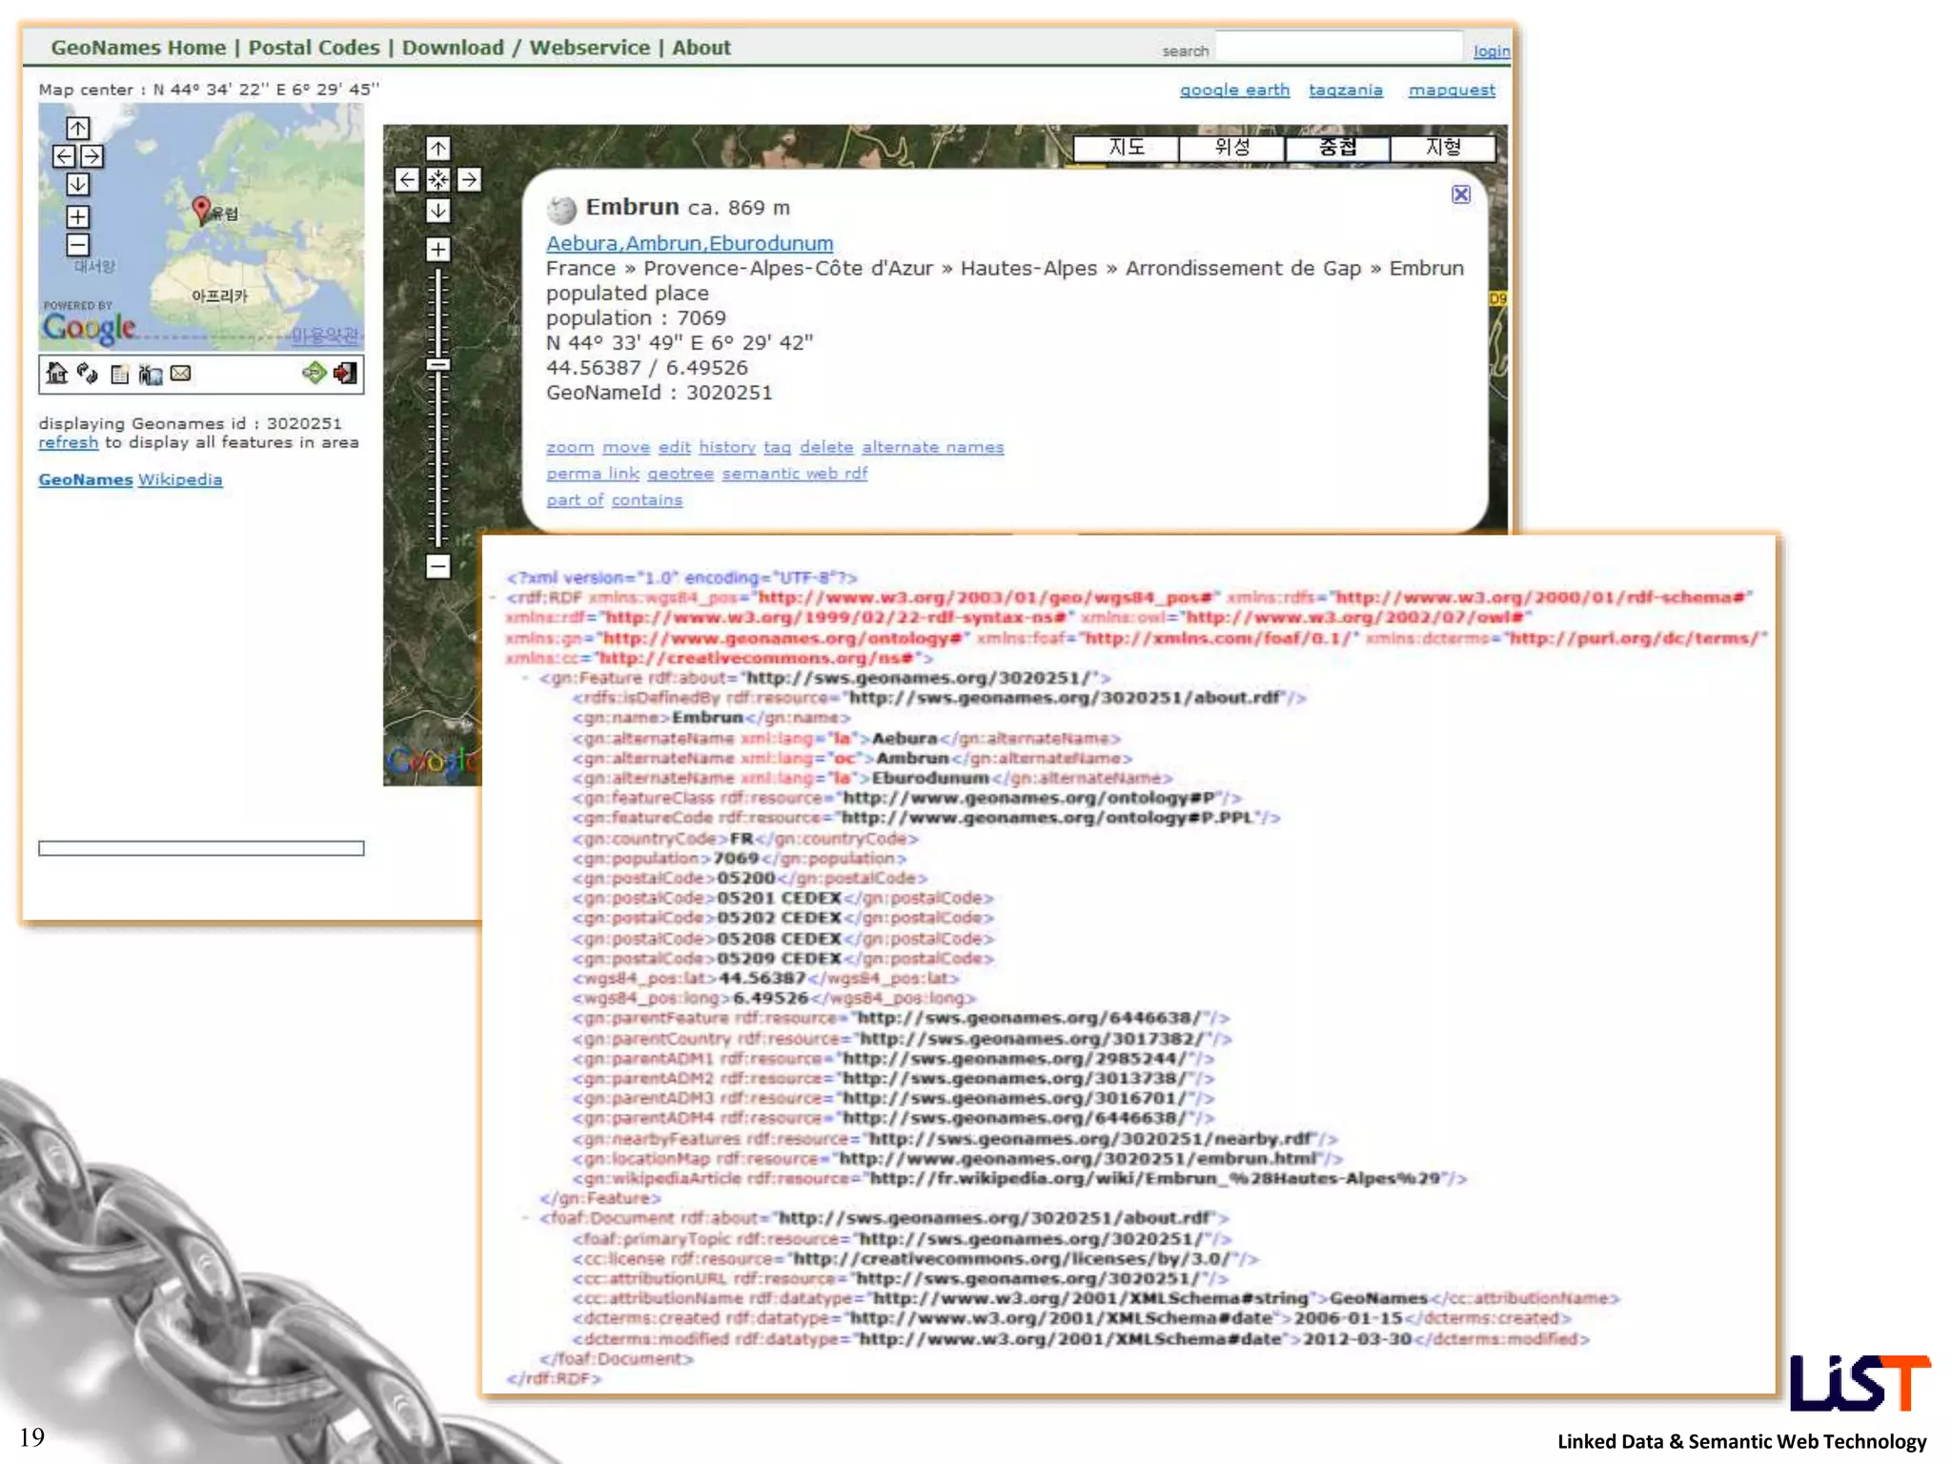Open the mapquest link

pyautogui.click(x=1452, y=90)
